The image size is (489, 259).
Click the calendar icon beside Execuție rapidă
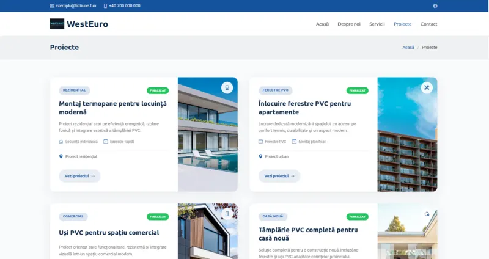coord(106,142)
